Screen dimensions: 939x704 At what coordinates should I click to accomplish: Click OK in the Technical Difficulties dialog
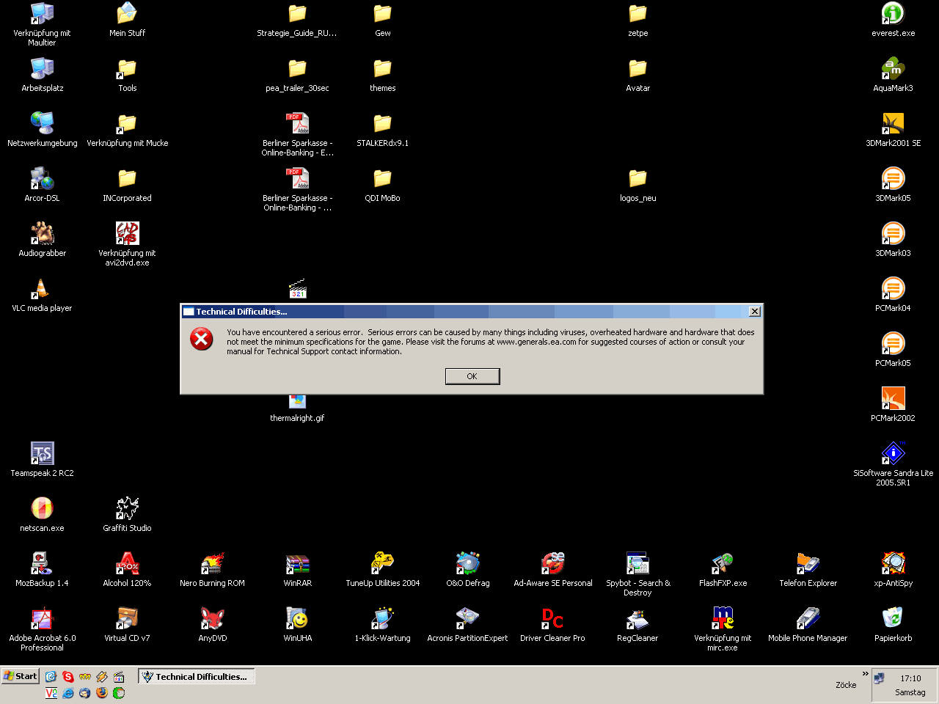point(472,376)
